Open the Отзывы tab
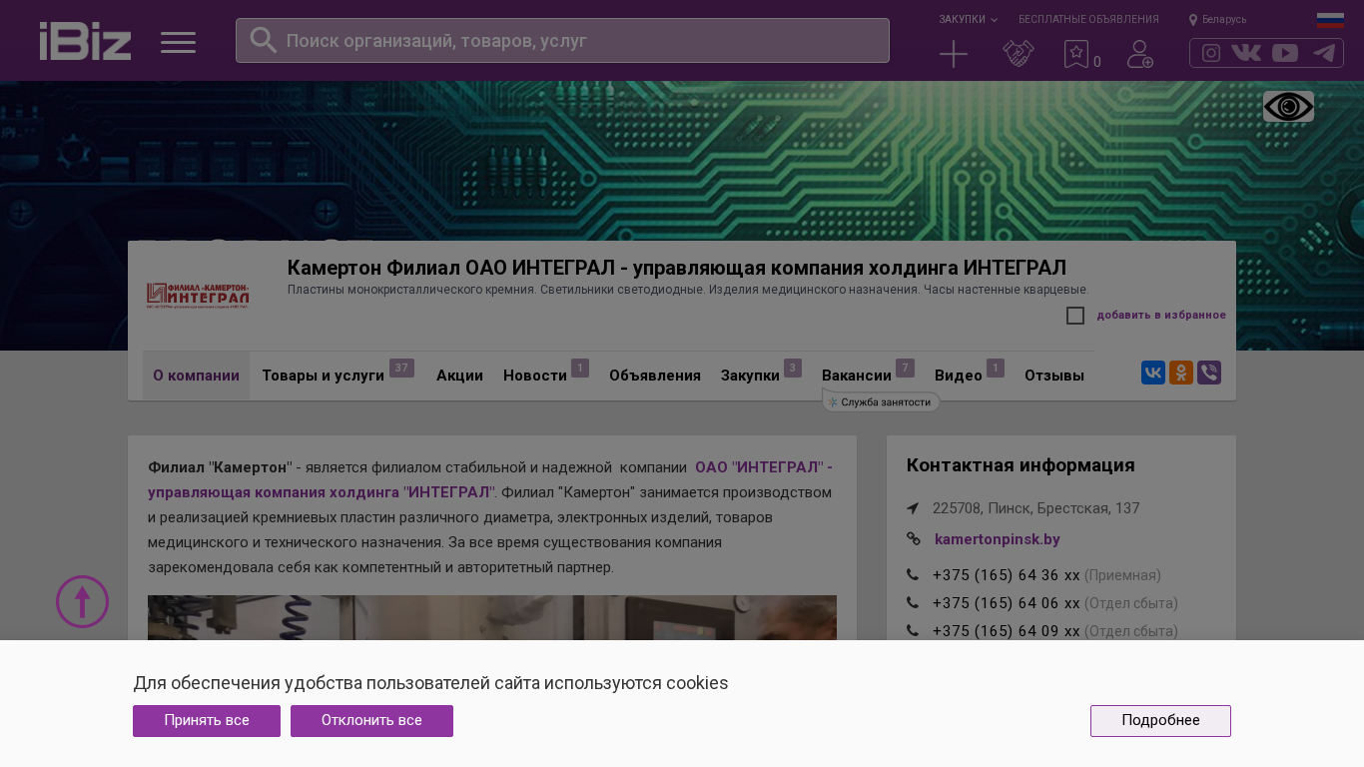 pyautogui.click(x=1054, y=376)
